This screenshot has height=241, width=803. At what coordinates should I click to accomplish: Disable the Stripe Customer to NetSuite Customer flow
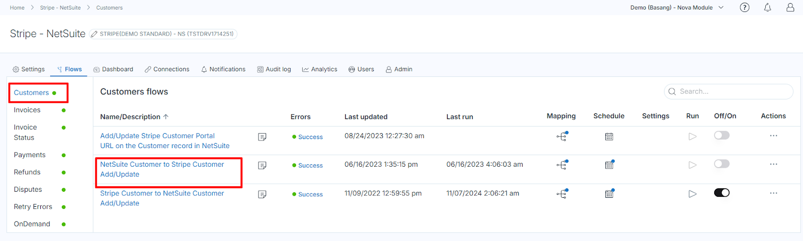point(721,193)
